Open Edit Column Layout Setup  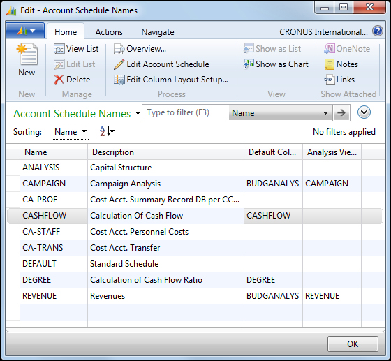click(x=171, y=80)
